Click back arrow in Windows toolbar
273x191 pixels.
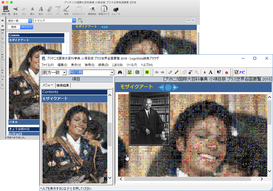tap(157, 72)
